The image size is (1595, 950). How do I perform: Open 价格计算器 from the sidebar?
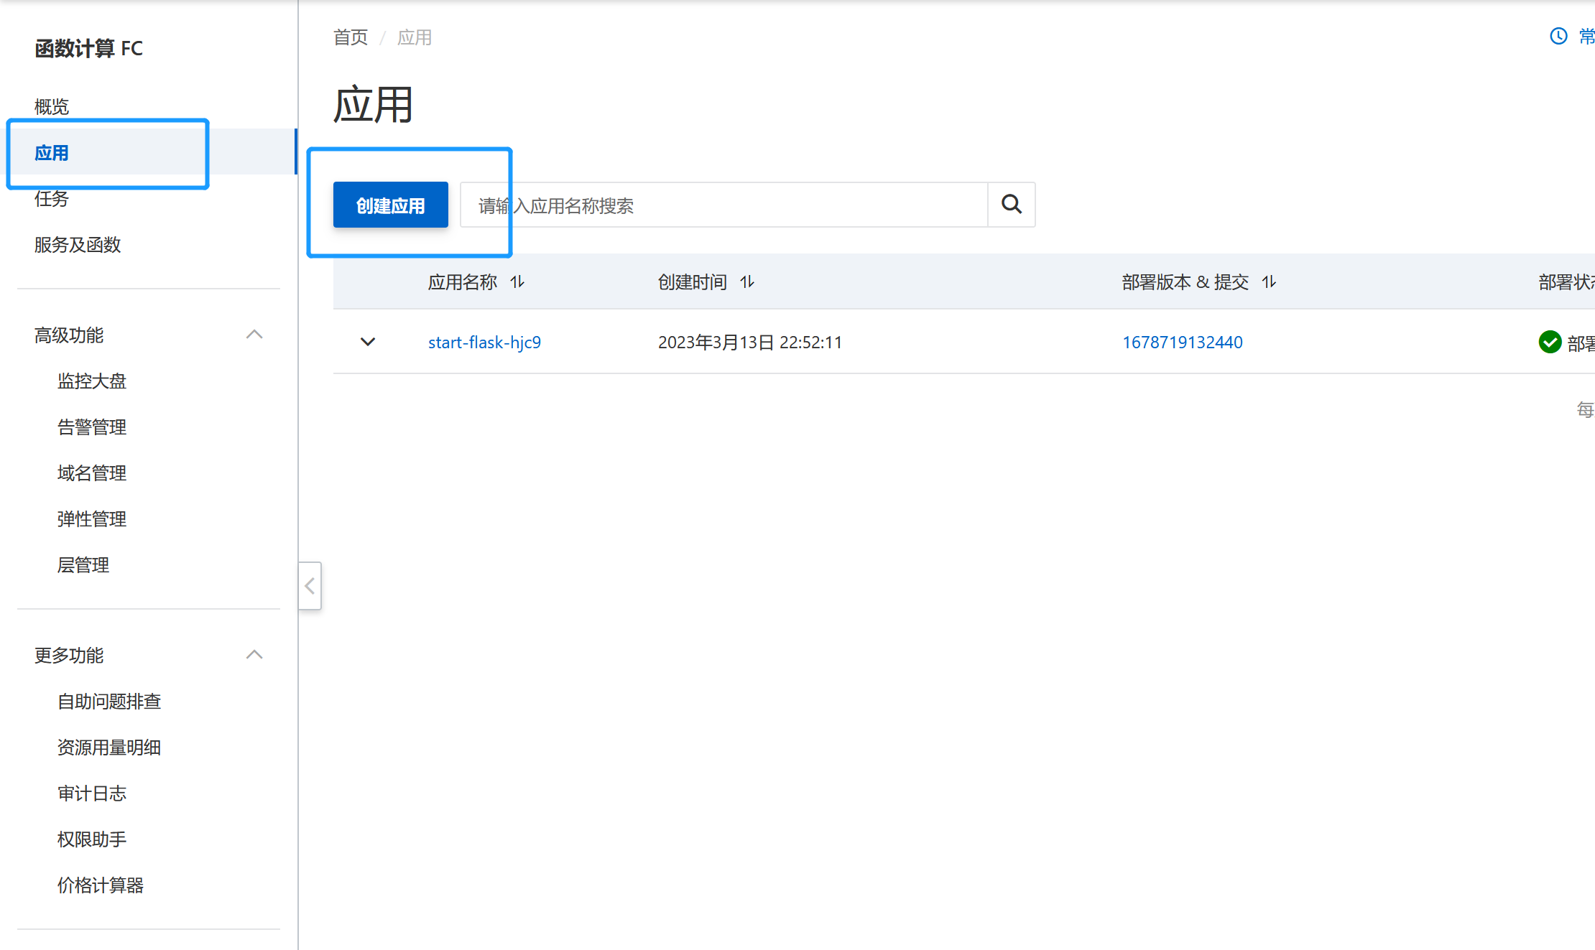pyautogui.click(x=100, y=885)
